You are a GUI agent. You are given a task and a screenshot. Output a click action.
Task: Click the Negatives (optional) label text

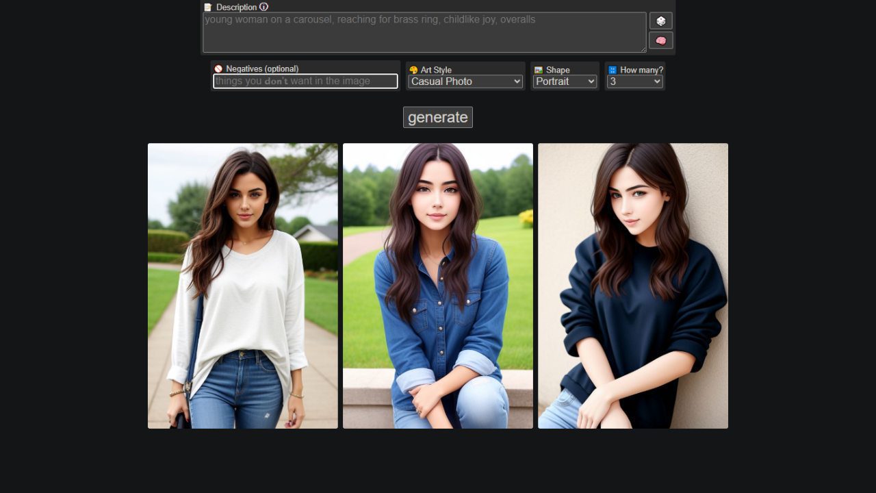(x=262, y=69)
